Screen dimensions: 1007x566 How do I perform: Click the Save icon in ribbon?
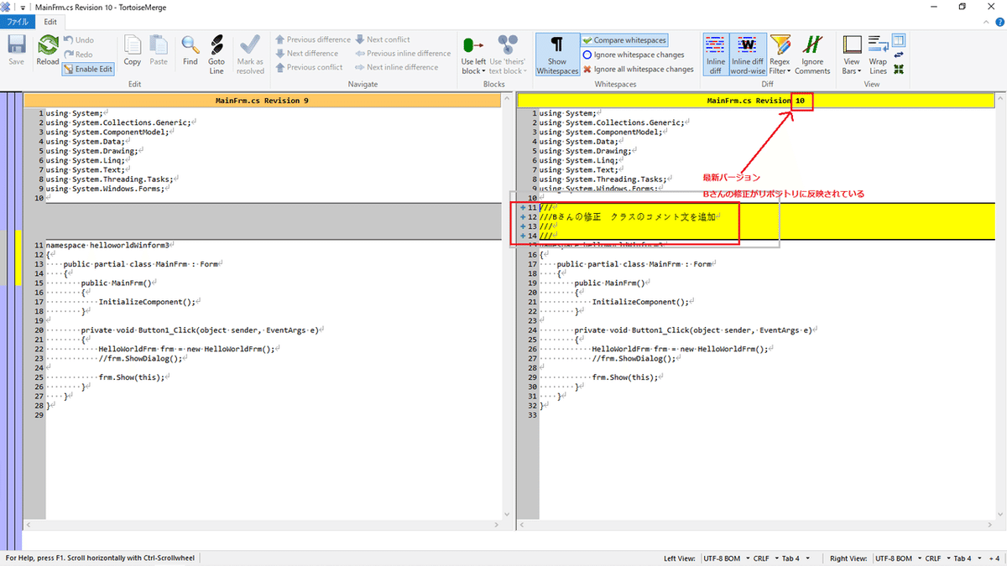[16, 50]
